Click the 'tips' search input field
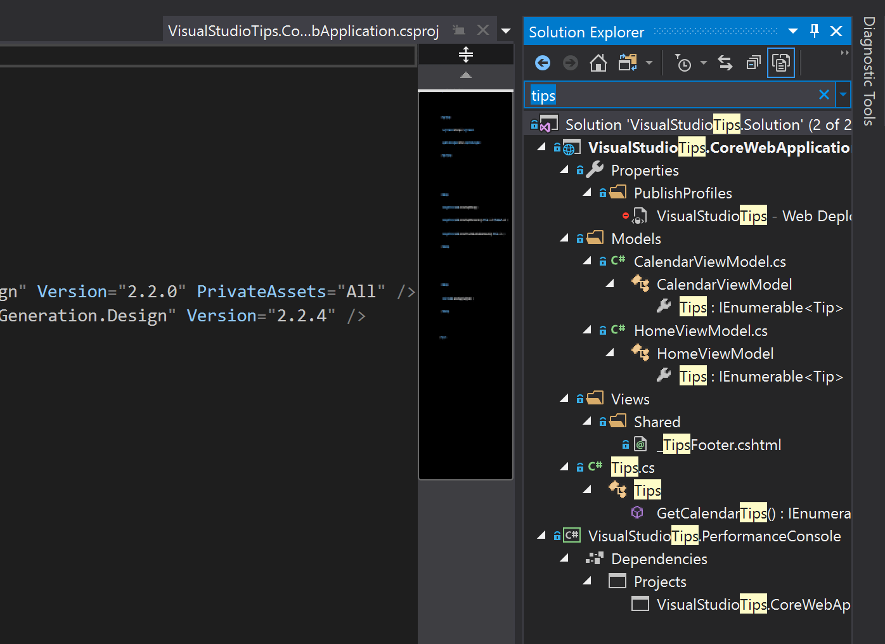This screenshot has width=885, height=644. coord(672,95)
